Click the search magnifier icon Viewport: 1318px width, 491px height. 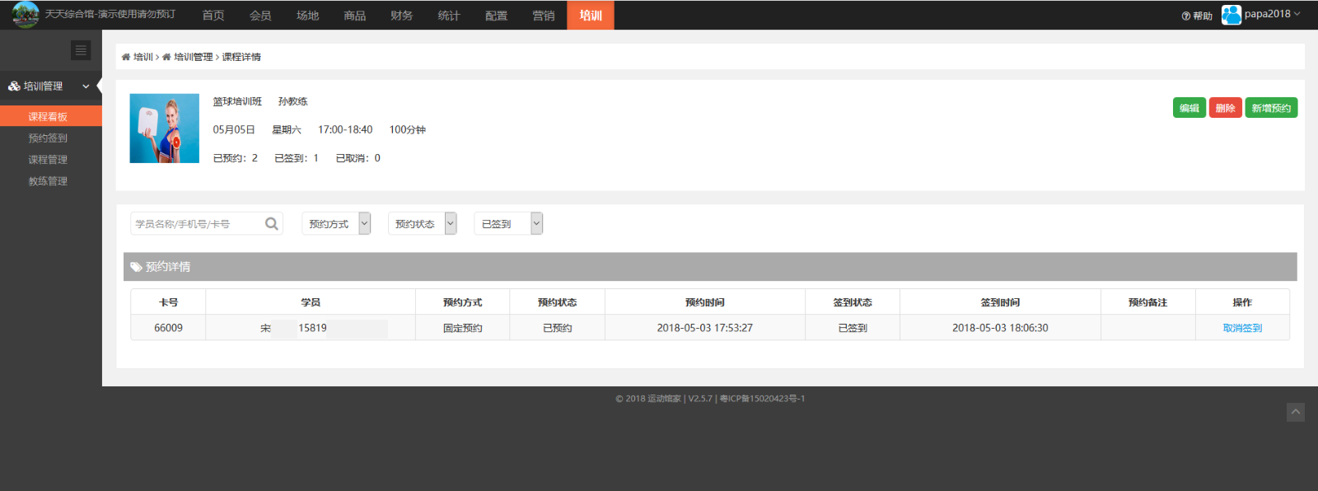[271, 223]
